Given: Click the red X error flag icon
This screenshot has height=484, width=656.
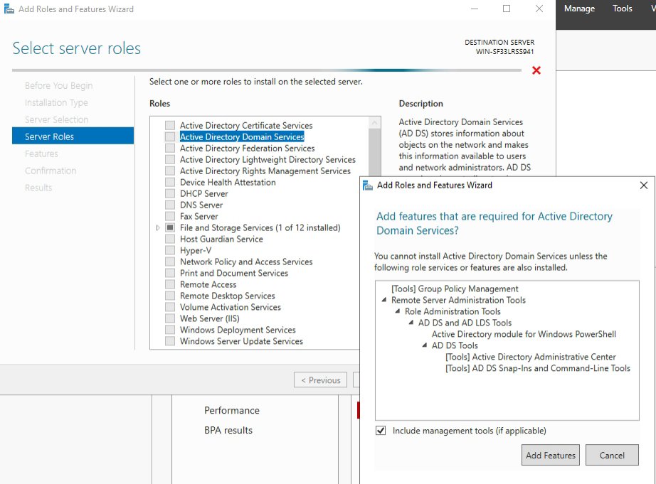Looking at the screenshot, I should tap(536, 70).
